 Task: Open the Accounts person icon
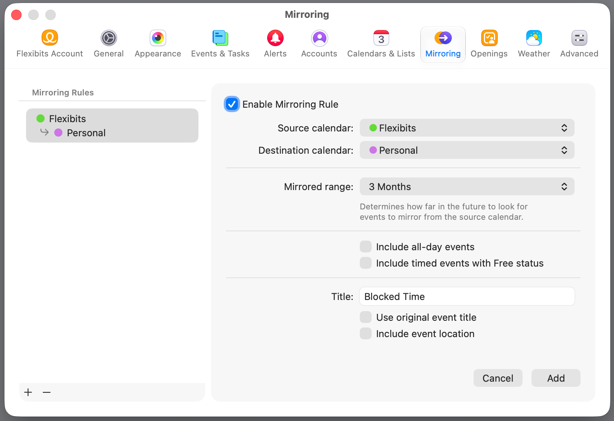[x=320, y=38]
